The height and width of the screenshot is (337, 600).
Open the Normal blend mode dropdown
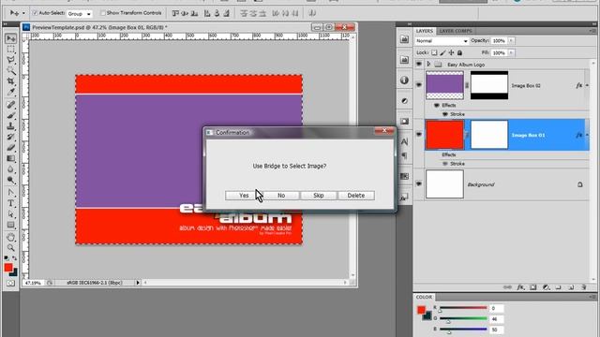coord(442,41)
